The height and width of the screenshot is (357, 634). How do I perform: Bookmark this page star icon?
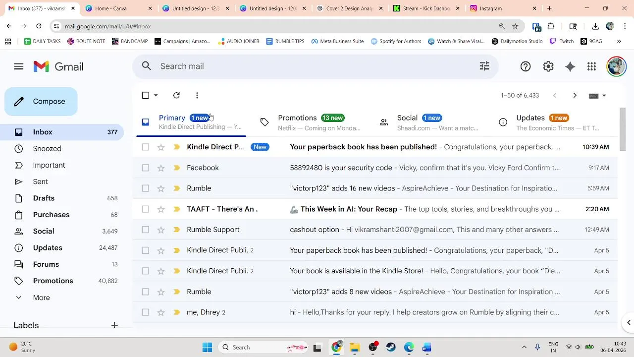click(x=515, y=26)
